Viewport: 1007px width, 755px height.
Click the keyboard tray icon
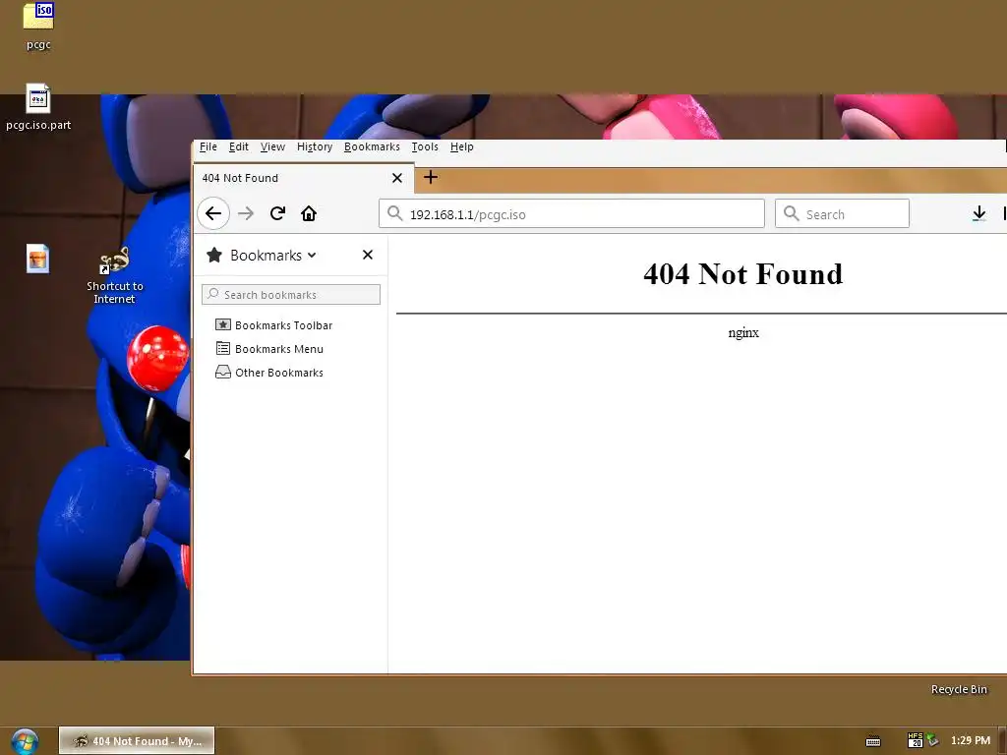[x=873, y=741]
